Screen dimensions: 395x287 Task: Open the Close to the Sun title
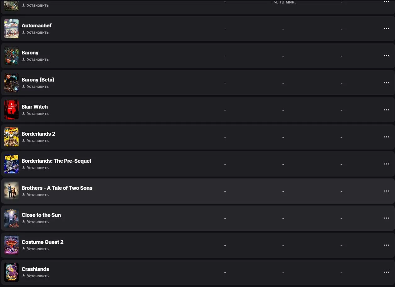point(41,215)
